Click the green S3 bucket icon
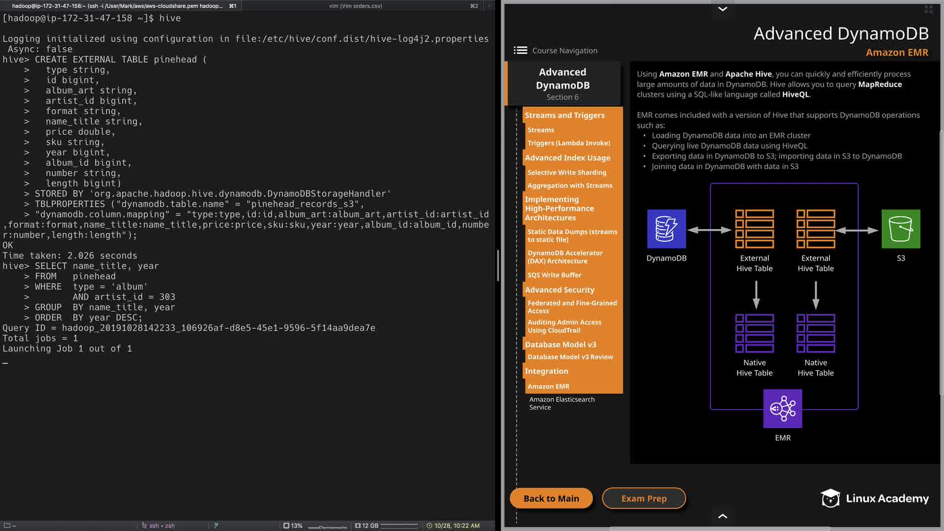 point(900,229)
